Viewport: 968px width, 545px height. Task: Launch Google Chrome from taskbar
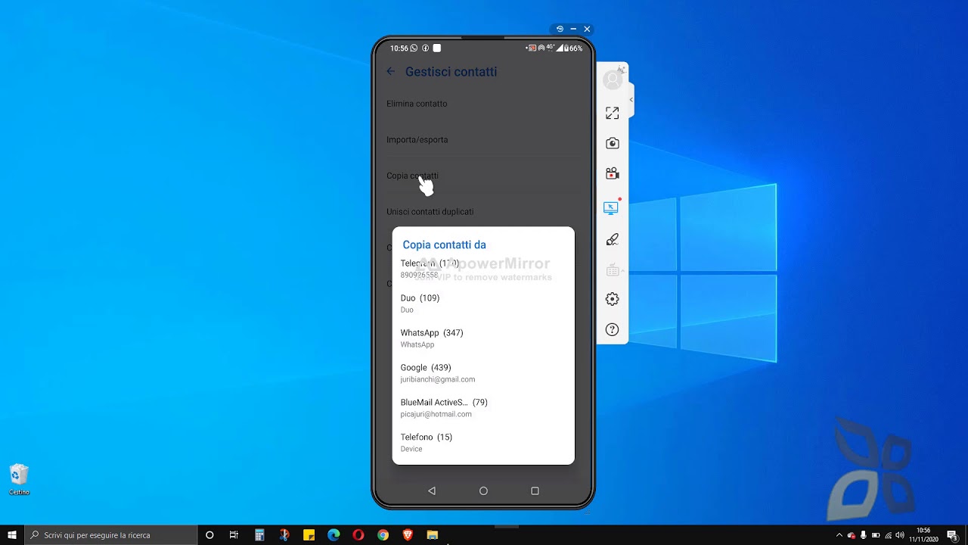(383, 535)
